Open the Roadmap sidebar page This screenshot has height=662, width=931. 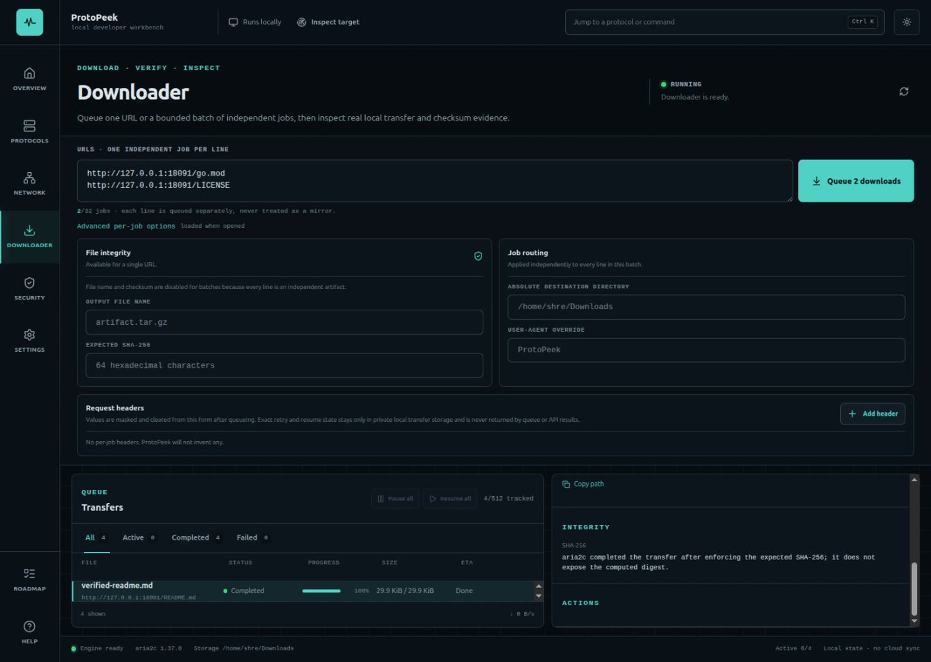click(29, 579)
